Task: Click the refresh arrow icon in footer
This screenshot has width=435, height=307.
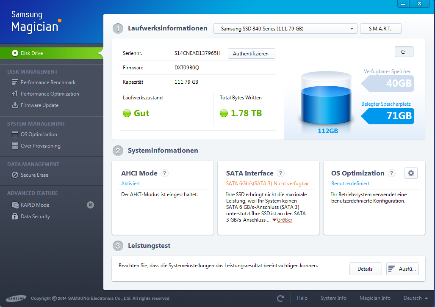Action: click(x=280, y=298)
